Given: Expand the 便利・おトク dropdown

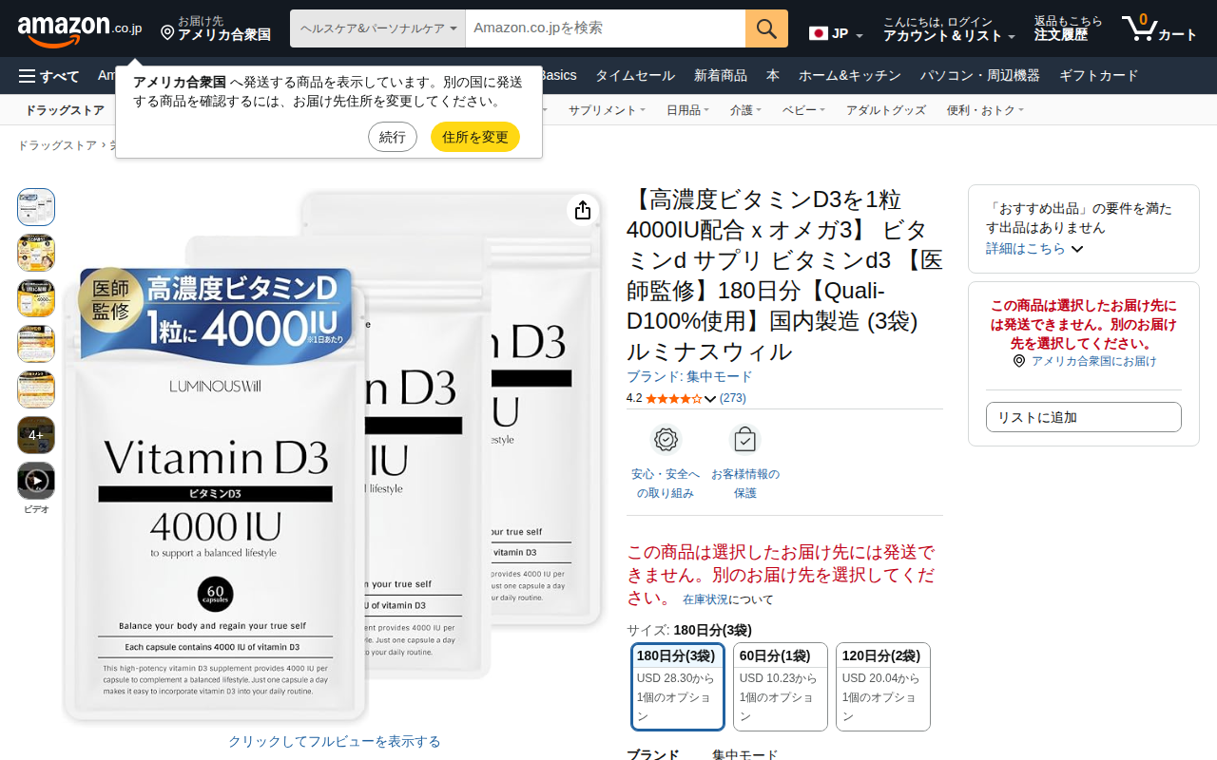Looking at the screenshot, I should tap(985, 110).
